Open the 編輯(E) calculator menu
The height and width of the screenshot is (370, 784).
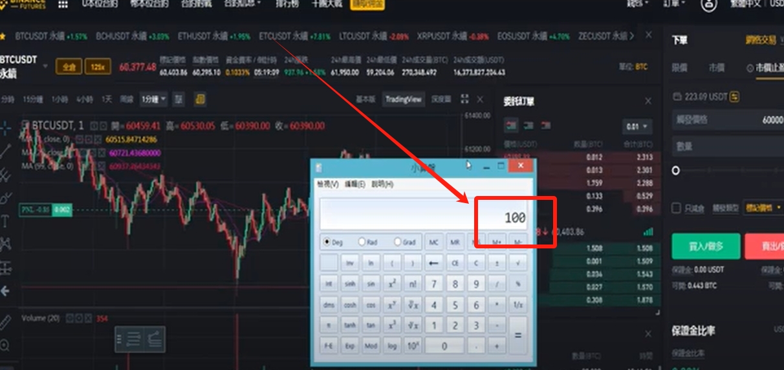click(354, 184)
